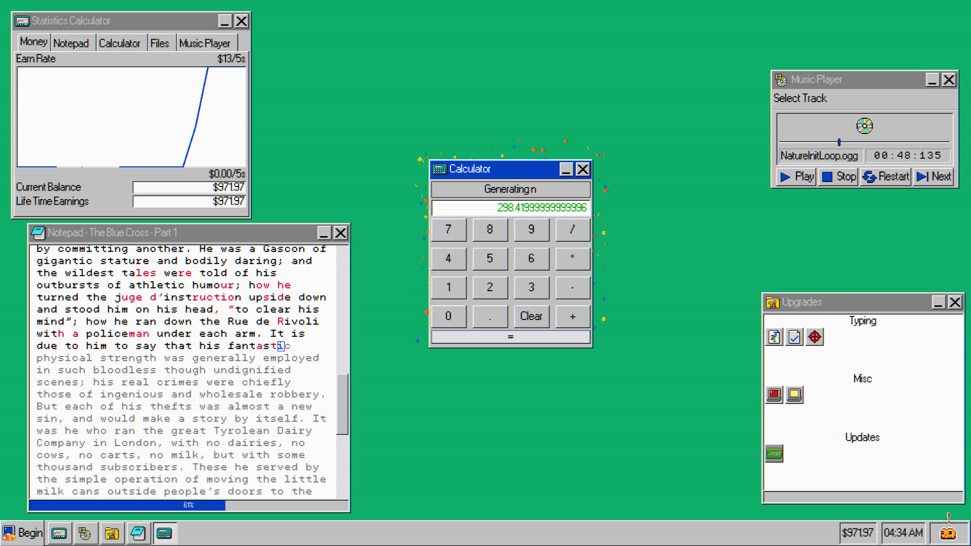Click the 04:34 AM clock in taskbar
The width and height of the screenshot is (971, 546).
click(903, 533)
